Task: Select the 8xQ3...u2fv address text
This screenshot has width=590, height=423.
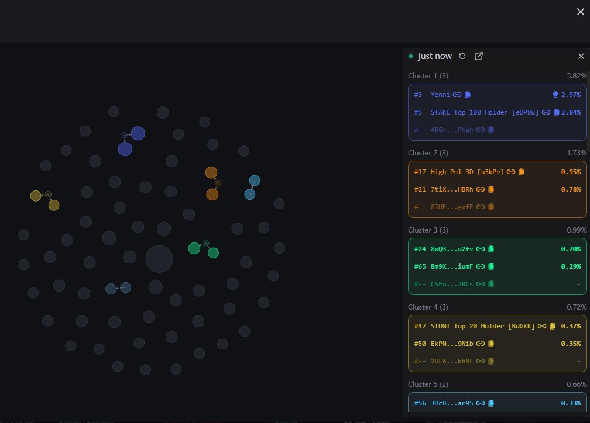Action: pos(452,249)
